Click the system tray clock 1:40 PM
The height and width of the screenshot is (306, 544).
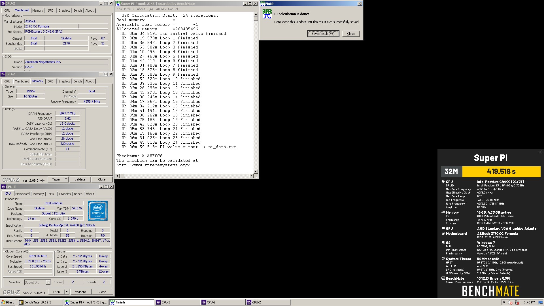tap(529, 302)
